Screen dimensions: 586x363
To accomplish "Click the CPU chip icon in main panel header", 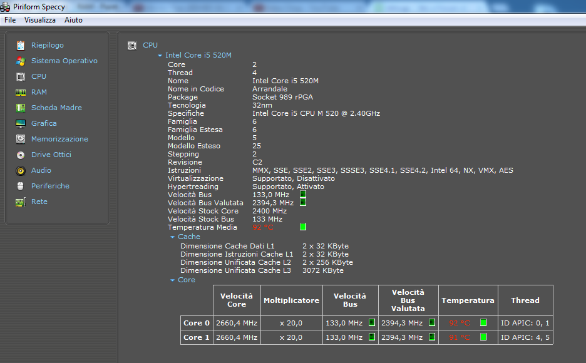I will coord(132,46).
